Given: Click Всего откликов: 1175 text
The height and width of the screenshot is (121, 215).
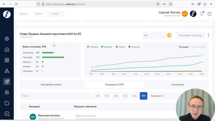Looking at the screenshot, I should [x=34, y=47].
